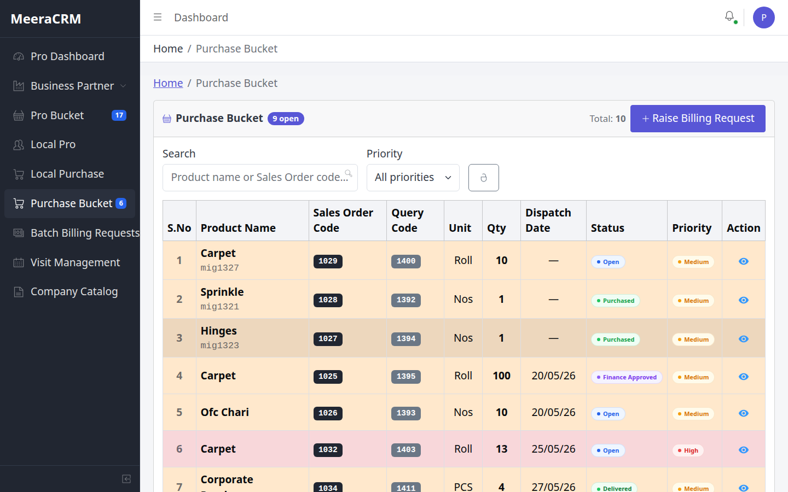Click Open status in Carpet 1032 row

pyautogui.click(x=608, y=450)
